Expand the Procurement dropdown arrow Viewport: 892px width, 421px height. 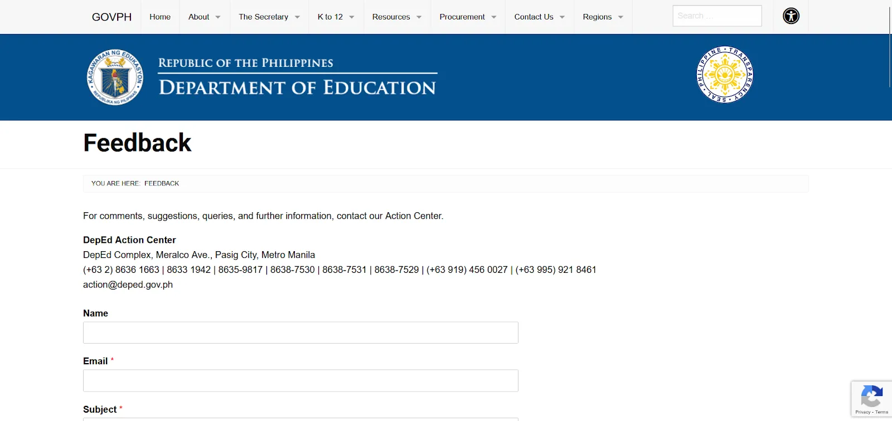[494, 17]
